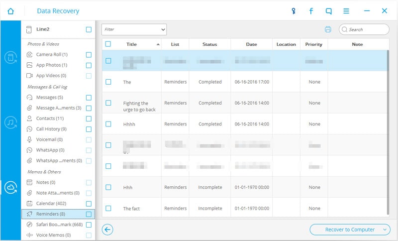Click the Reminders bell icon
Screen dimensions: 398x241
click(29, 214)
